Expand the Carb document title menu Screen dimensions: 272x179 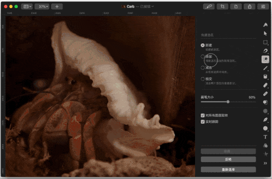point(137,6)
